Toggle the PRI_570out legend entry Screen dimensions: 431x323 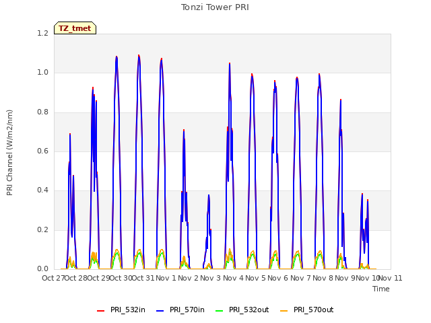pos(307,310)
